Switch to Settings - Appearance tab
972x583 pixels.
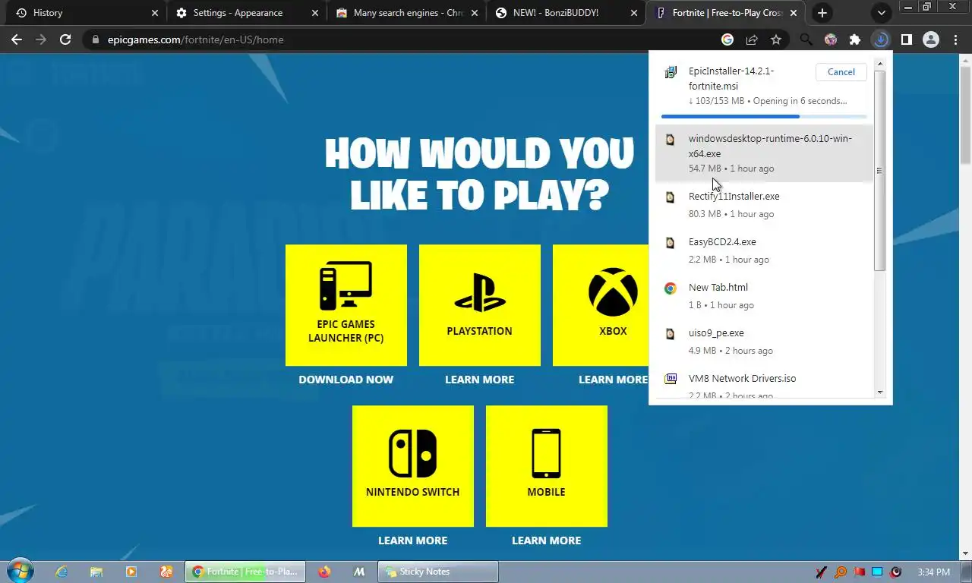(247, 13)
